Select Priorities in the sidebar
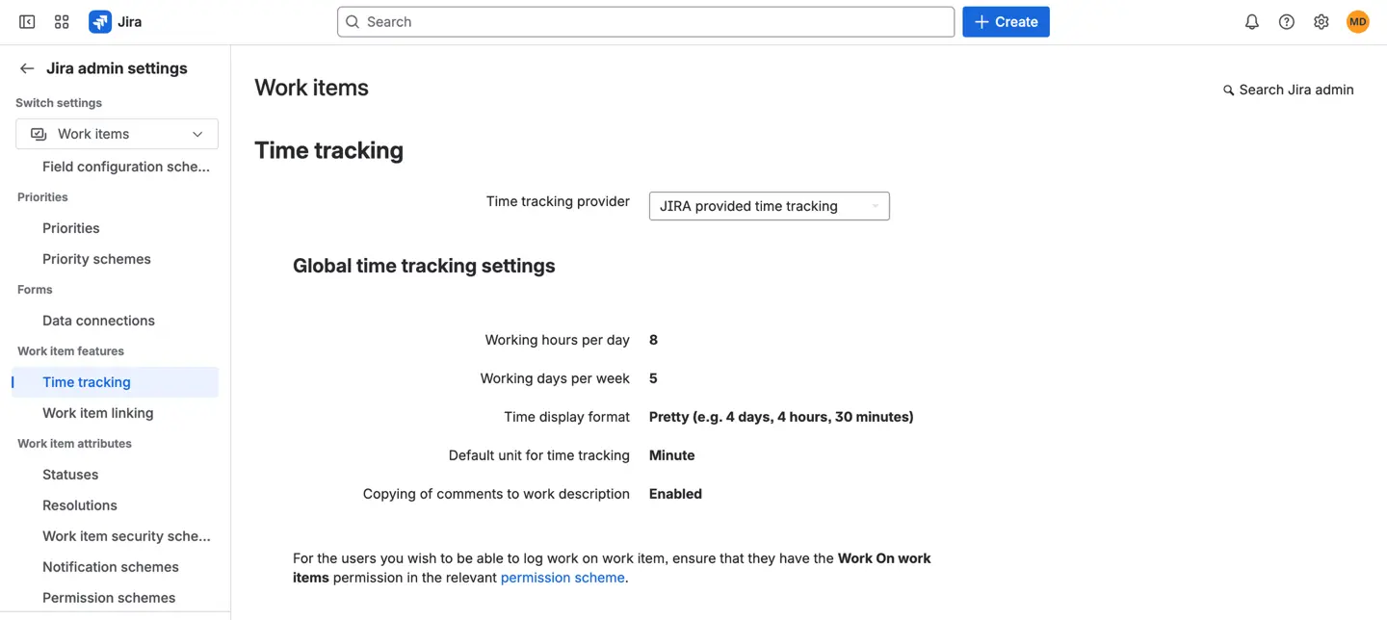 [x=70, y=227]
